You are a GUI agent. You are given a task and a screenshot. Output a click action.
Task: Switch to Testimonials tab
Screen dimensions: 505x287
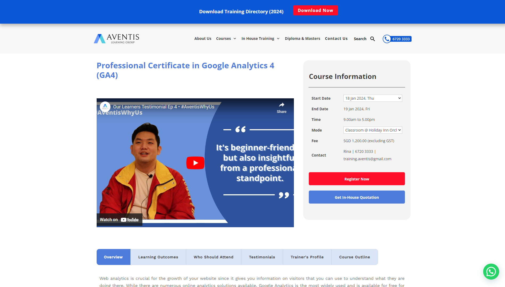[262, 257]
